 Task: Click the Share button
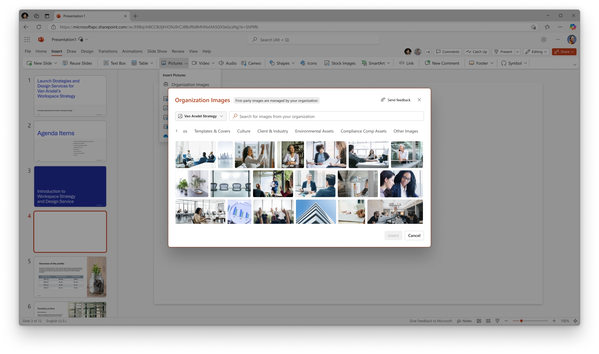(564, 51)
